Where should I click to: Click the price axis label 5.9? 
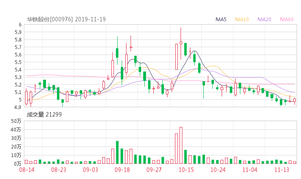point(18,32)
